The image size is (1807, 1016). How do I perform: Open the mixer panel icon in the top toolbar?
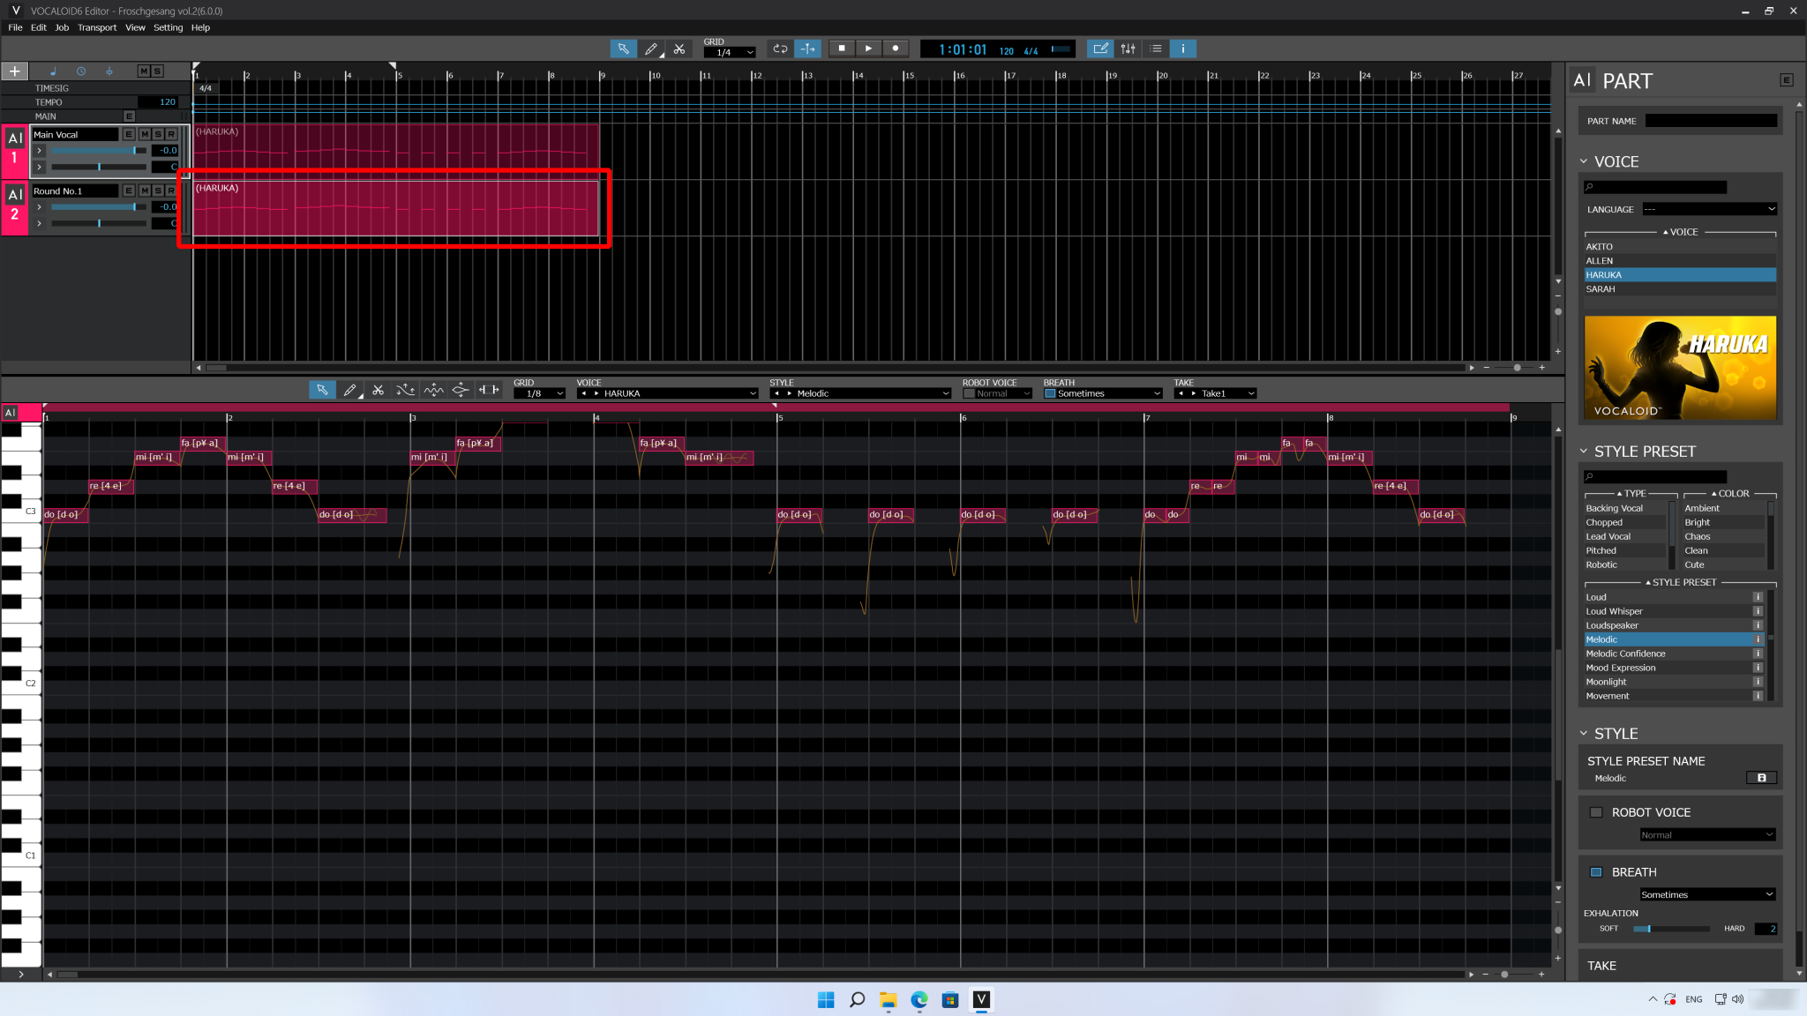pyautogui.click(x=1128, y=49)
